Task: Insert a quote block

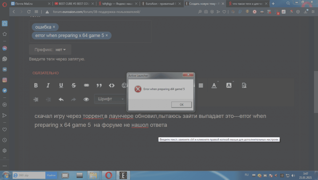Action: pos(99,85)
